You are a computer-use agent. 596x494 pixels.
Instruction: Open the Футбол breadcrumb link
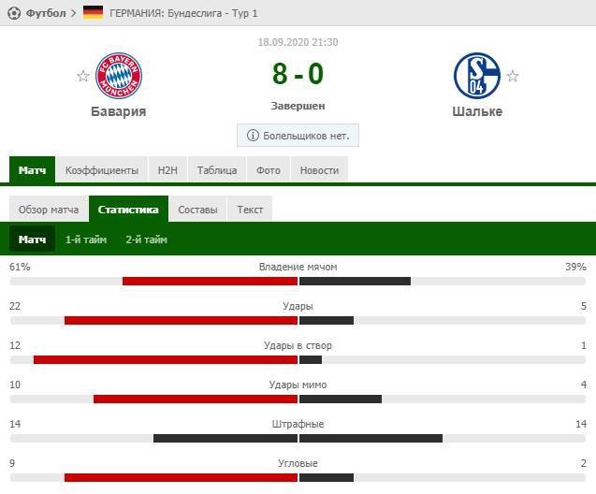(x=46, y=13)
